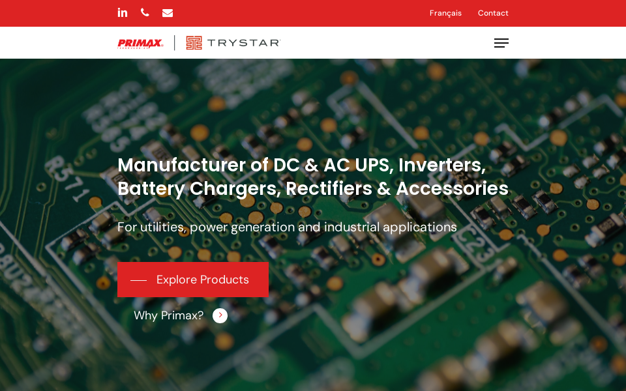
Task: Click the red Primax logo
Action: point(141,43)
